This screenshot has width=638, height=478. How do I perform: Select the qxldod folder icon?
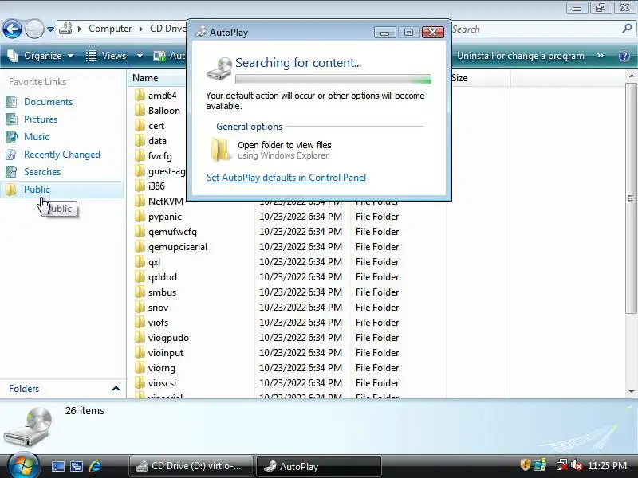(x=140, y=276)
